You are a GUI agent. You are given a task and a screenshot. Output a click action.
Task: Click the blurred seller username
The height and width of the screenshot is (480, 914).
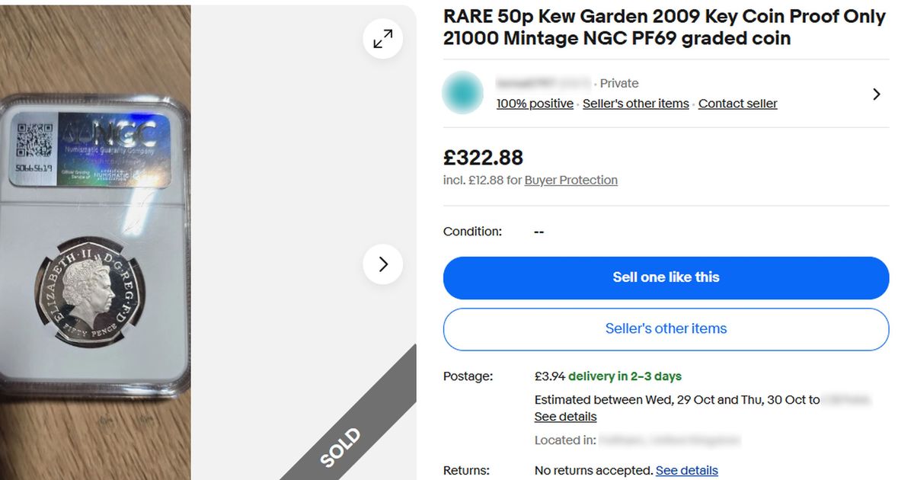543,83
